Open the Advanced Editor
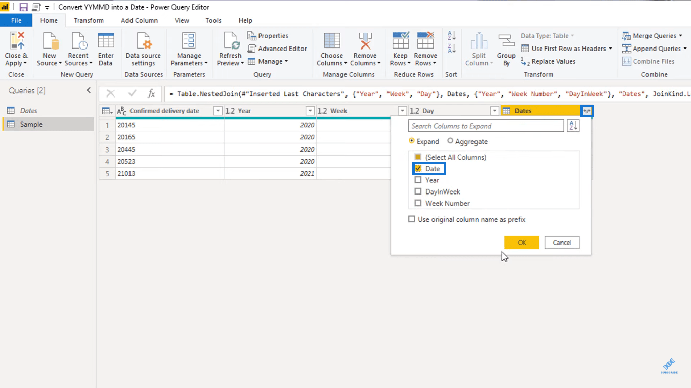Image resolution: width=691 pixels, height=388 pixels. coord(277,48)
